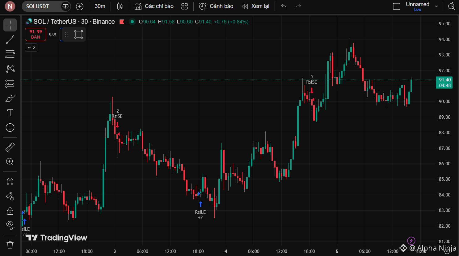
Task: Toggle stay in drawing mode
Action: (x=10, y=196)
